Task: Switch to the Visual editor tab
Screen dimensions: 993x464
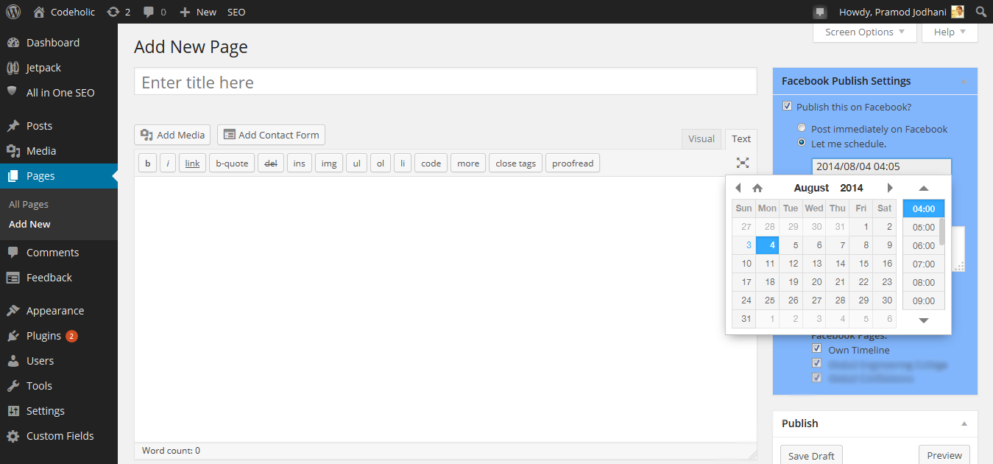Action: coord(702,138)
